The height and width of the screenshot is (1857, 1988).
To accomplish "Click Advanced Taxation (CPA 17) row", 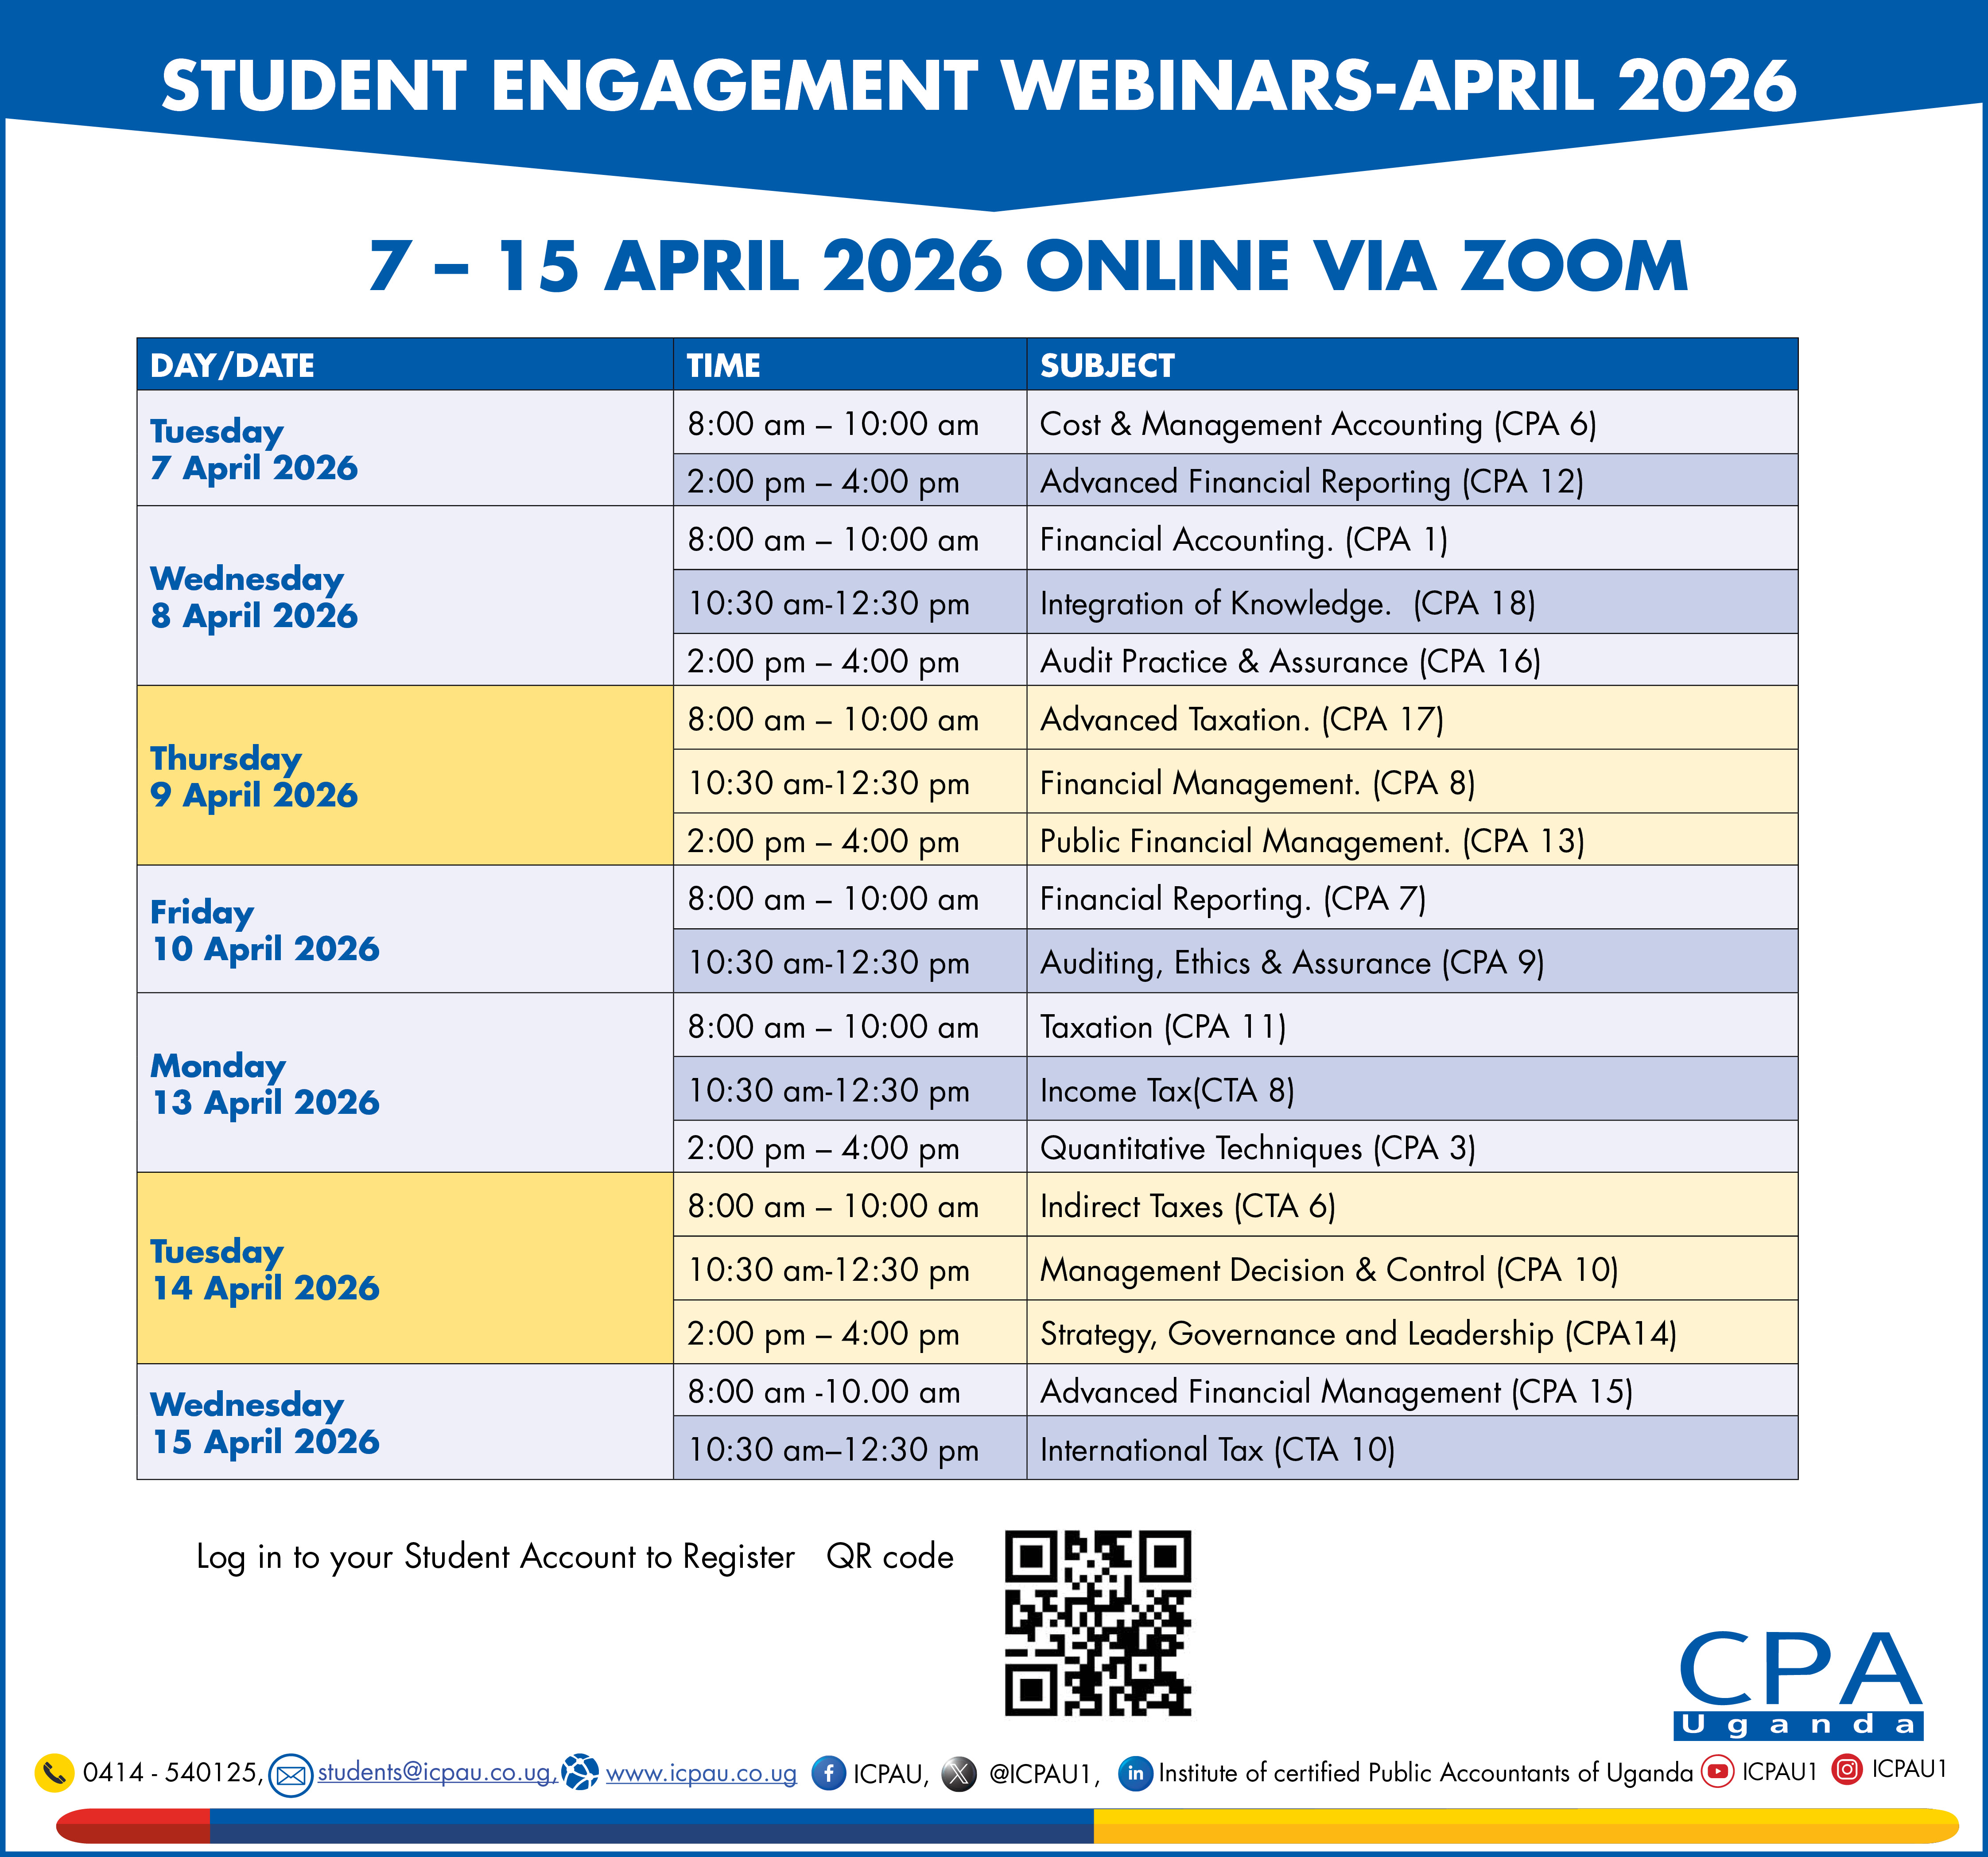I will click(1241, 719).
